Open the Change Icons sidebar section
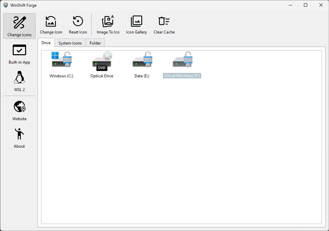 click(x=19, y=26)
